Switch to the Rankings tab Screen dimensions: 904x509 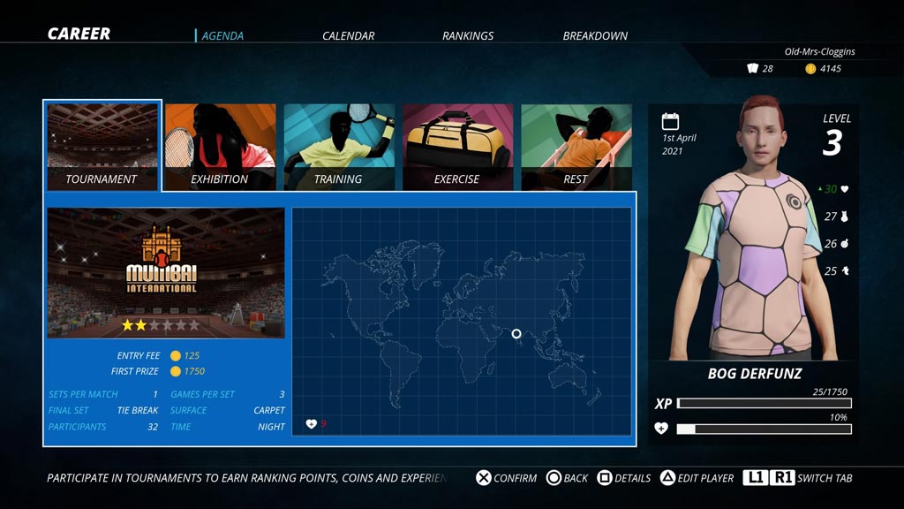[x=468, y=35]
